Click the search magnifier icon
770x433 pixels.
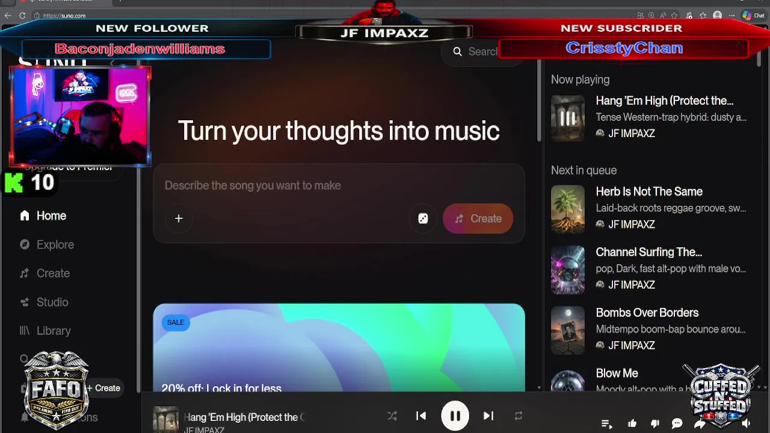[458, 52]
